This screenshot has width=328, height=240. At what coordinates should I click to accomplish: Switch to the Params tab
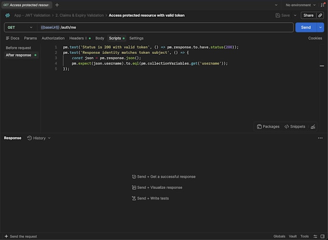click(x=30, y=38)
